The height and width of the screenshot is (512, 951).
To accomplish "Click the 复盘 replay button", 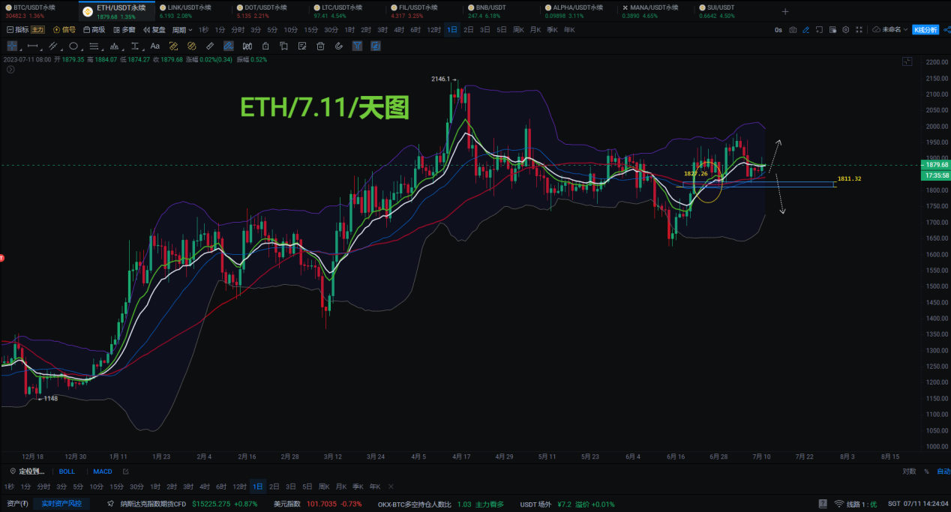I will [154, 30].
